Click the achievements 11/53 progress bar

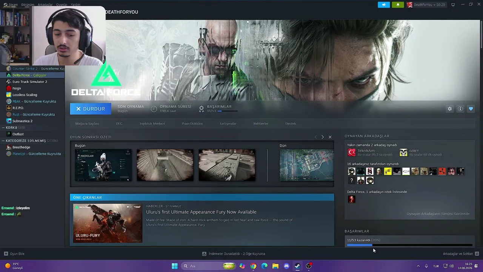tap(409, 245)
